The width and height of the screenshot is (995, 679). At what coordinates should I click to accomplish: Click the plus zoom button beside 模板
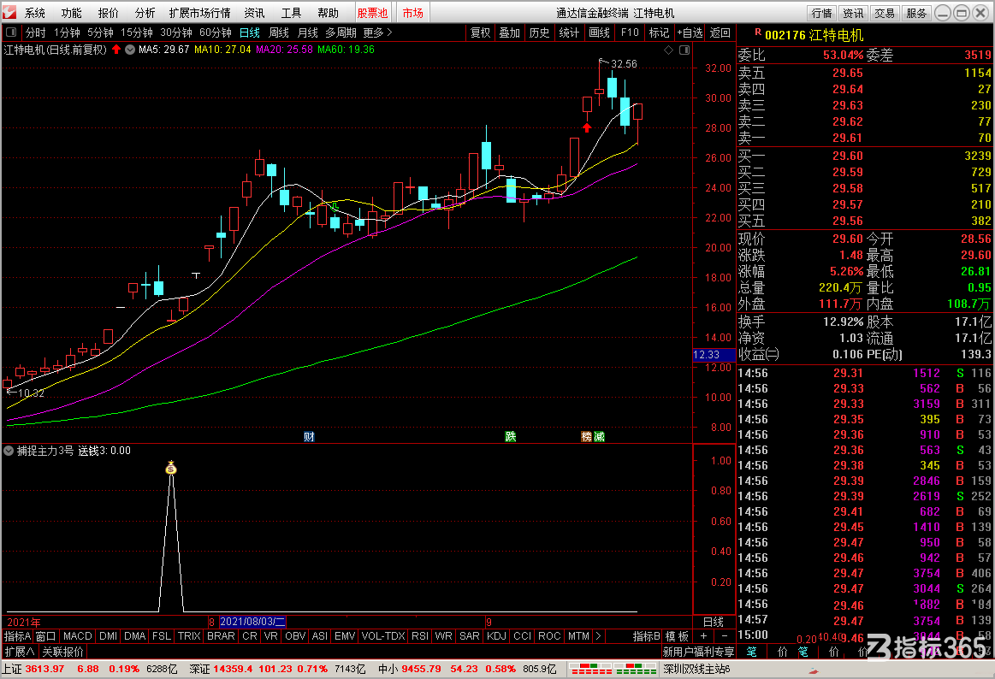point(704,636)
